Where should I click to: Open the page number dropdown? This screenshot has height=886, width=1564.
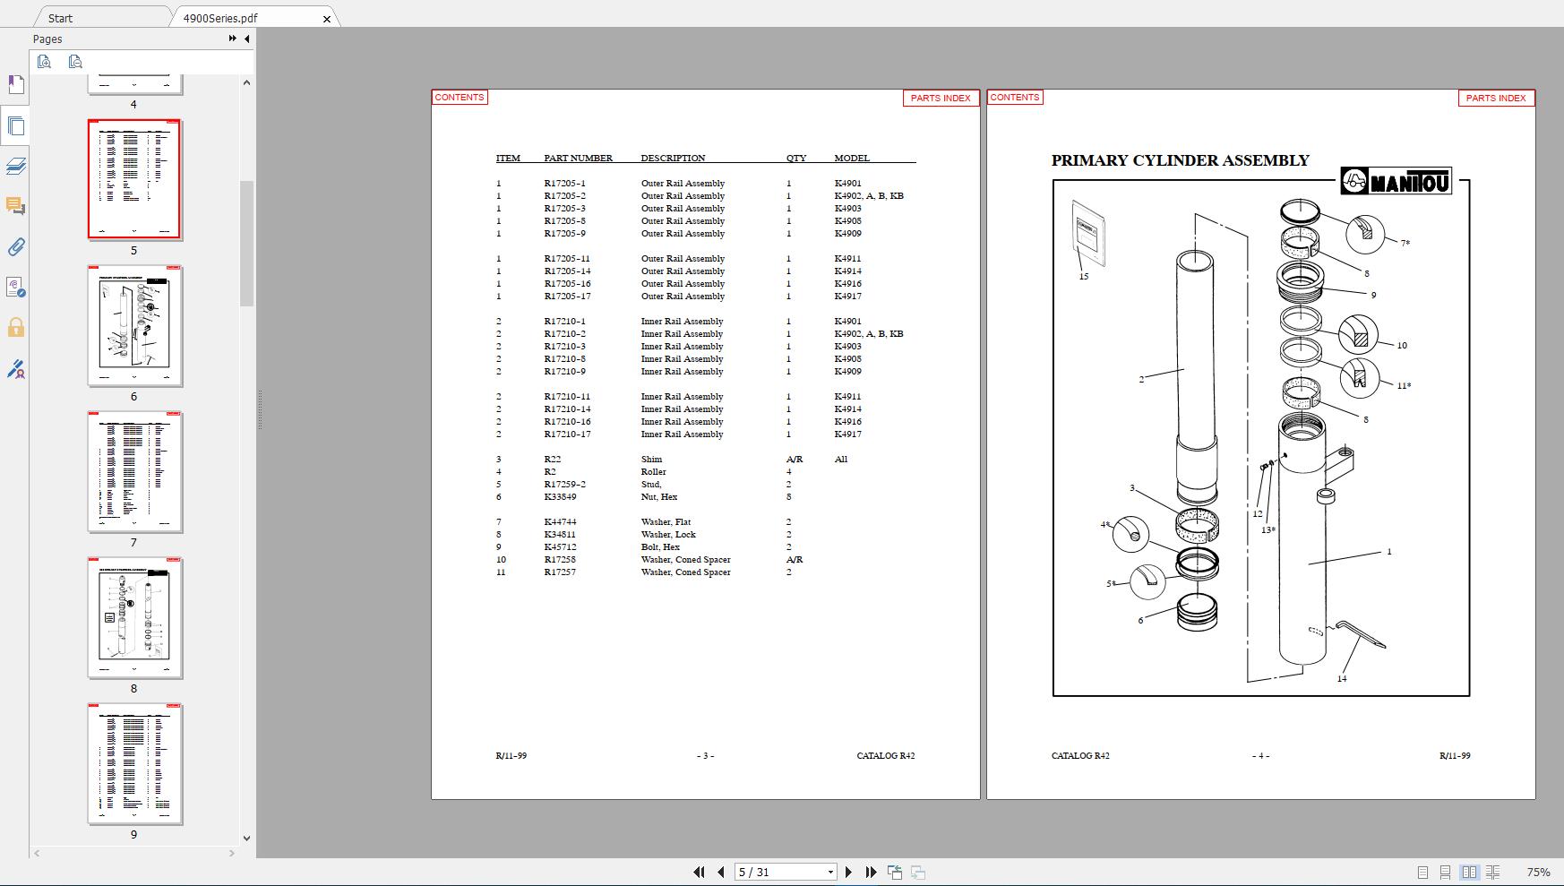point(830,872)
